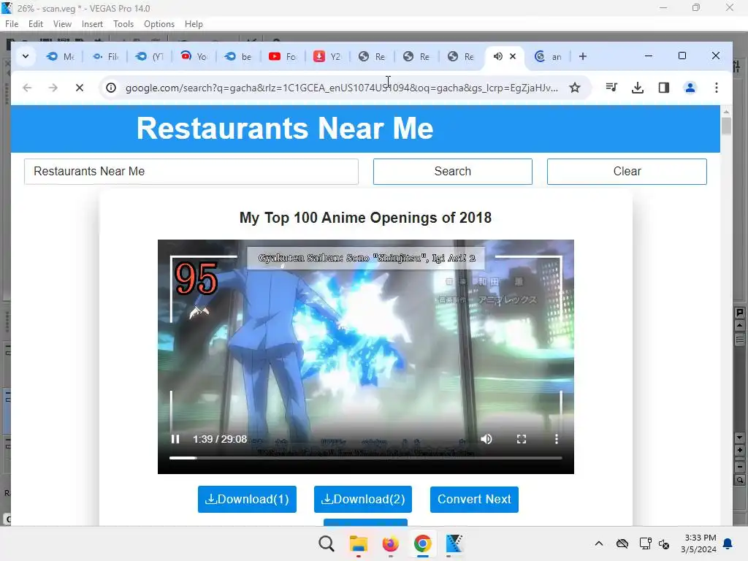The height and width of the screenshot is (561, 748).
Task: Open the Chrome profile icon
Action: [x=690, y=88]
